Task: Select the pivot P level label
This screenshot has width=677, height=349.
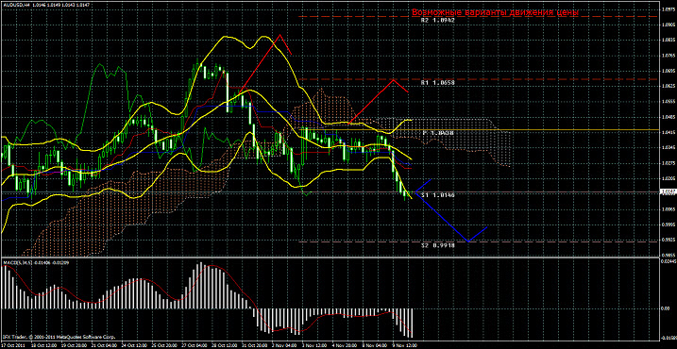Action: (438, 133)
